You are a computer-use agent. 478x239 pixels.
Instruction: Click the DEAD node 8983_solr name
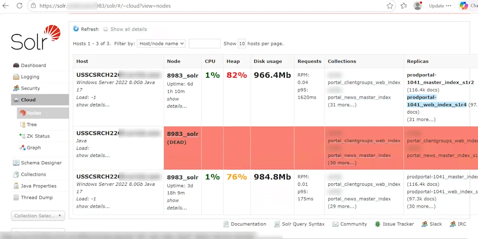click(x=183, y=134)
